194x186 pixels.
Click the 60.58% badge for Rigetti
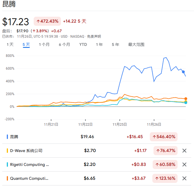pyautogui.click(x=165, y=164)
